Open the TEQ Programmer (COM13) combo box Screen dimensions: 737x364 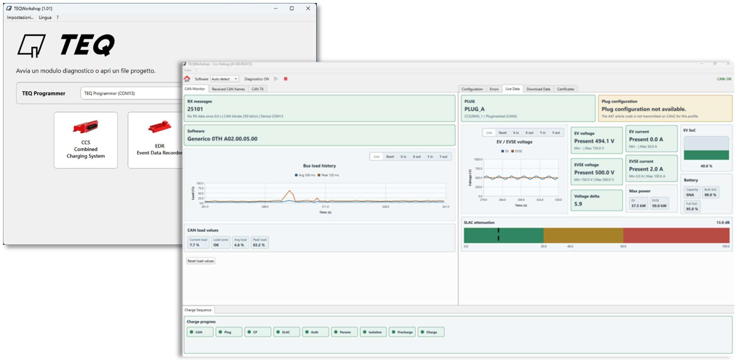click(x=132, y=93)
